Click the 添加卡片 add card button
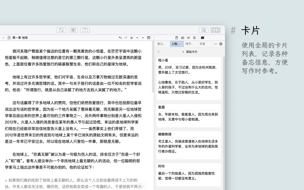 click(x=190, y=52)
